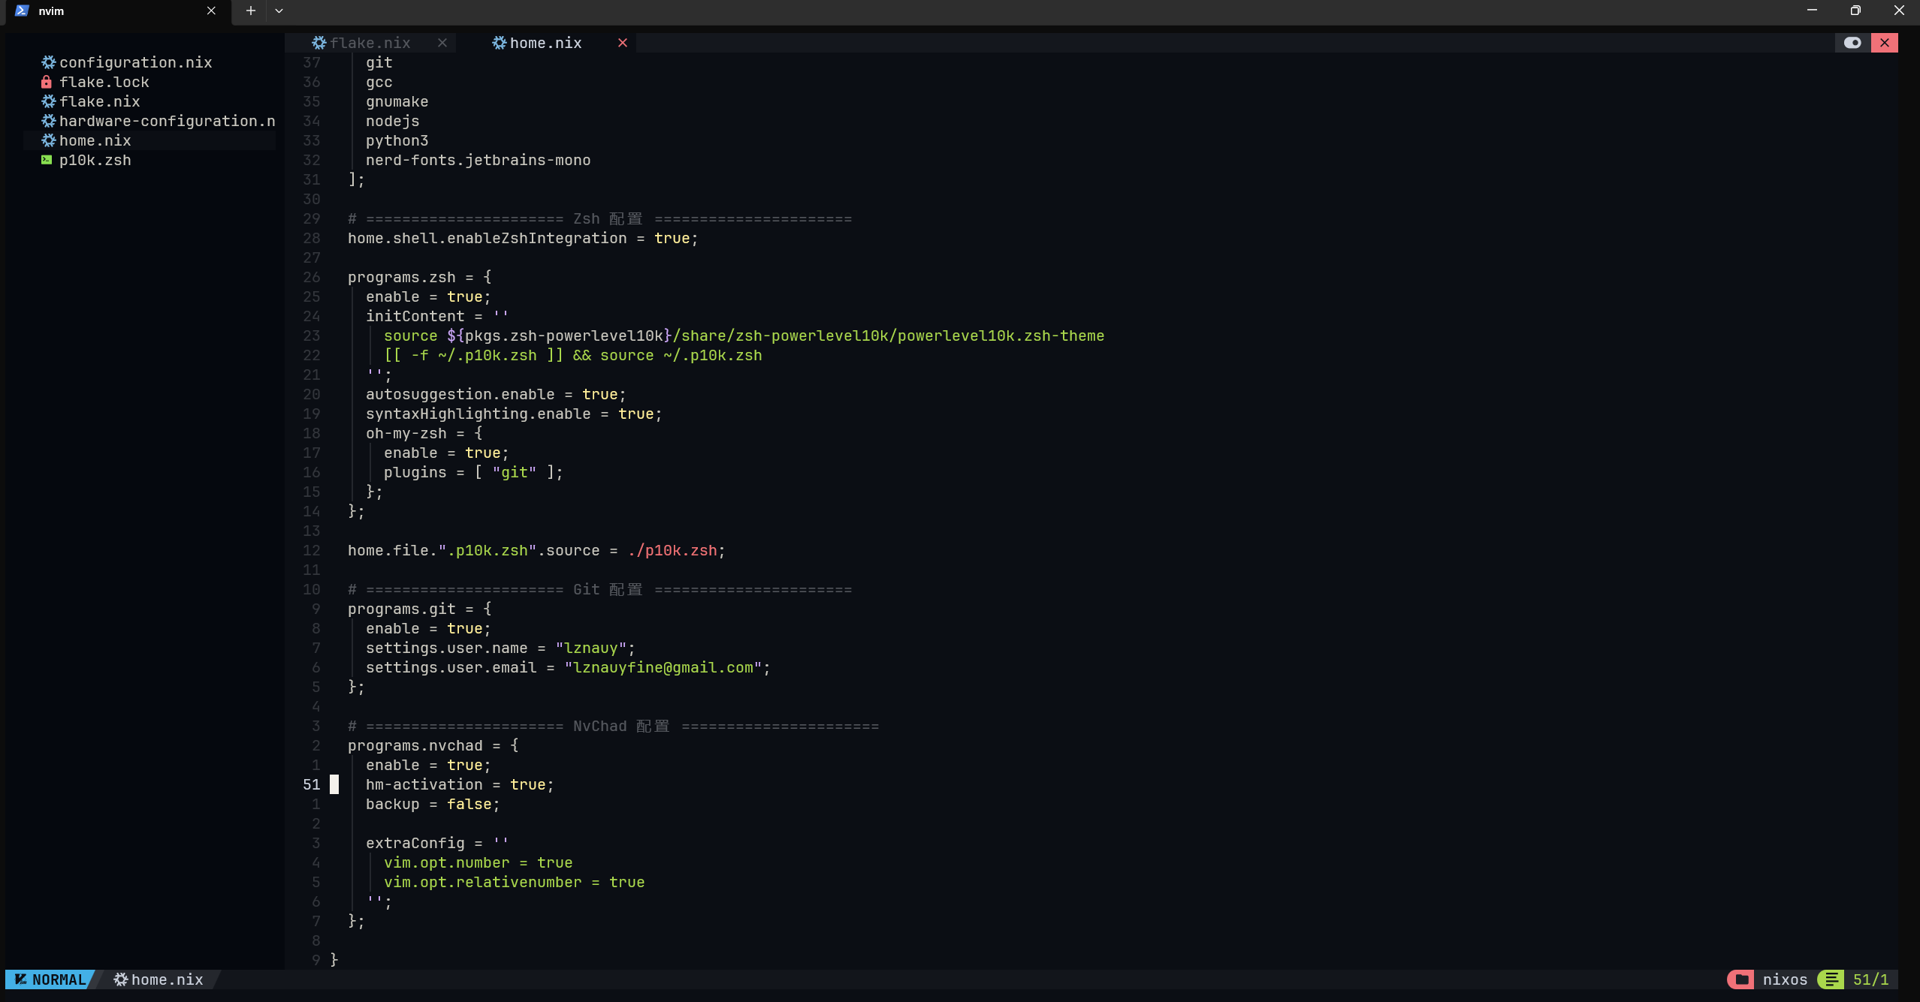Screen dimensions: 1920x1002
Task: Open flake.nix in the file tree
Action: click(99, 101)
